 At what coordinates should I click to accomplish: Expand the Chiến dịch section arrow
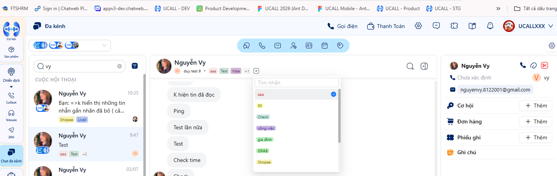click(x=11, y=86)
